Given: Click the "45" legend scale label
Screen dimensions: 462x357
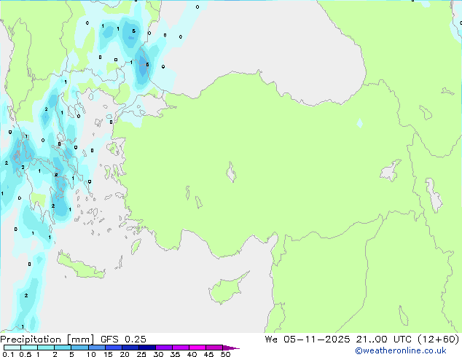Looking at the screenshot, I should click(208, 354).
